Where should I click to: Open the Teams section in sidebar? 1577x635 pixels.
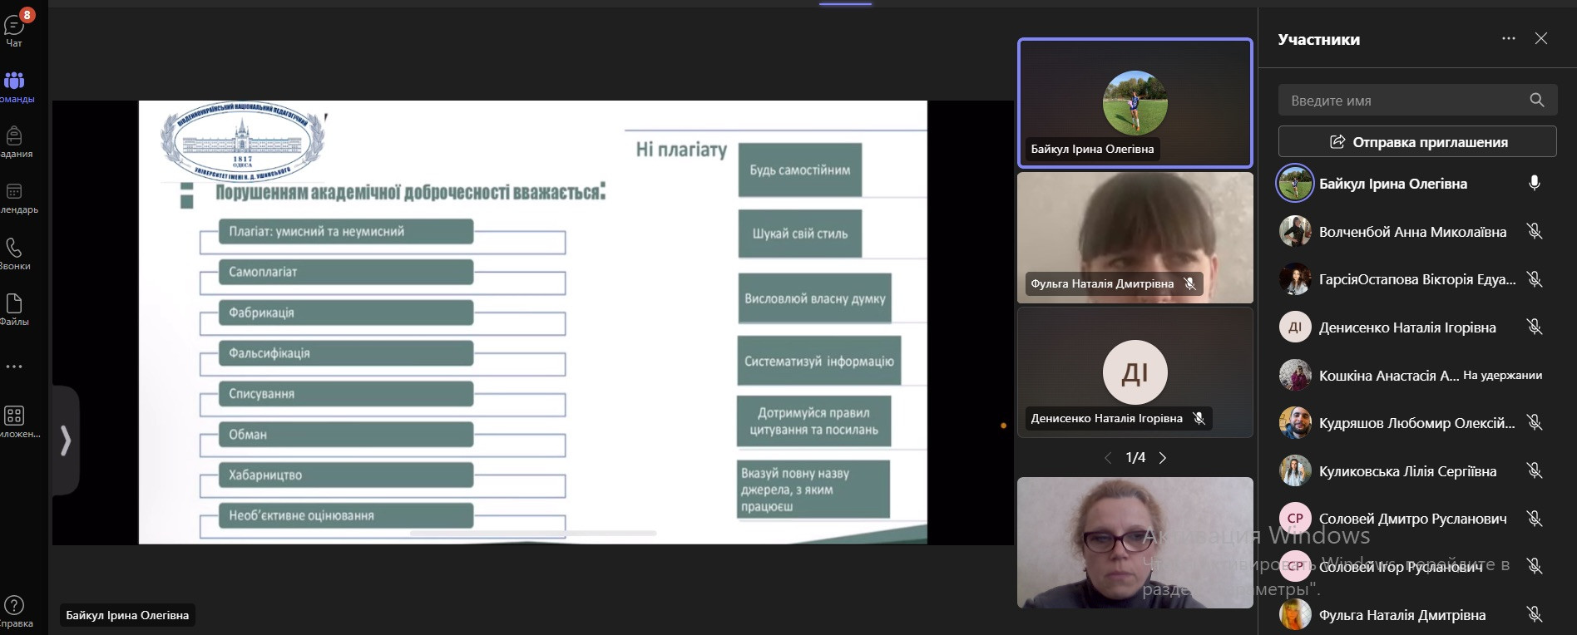pos(15,86)
